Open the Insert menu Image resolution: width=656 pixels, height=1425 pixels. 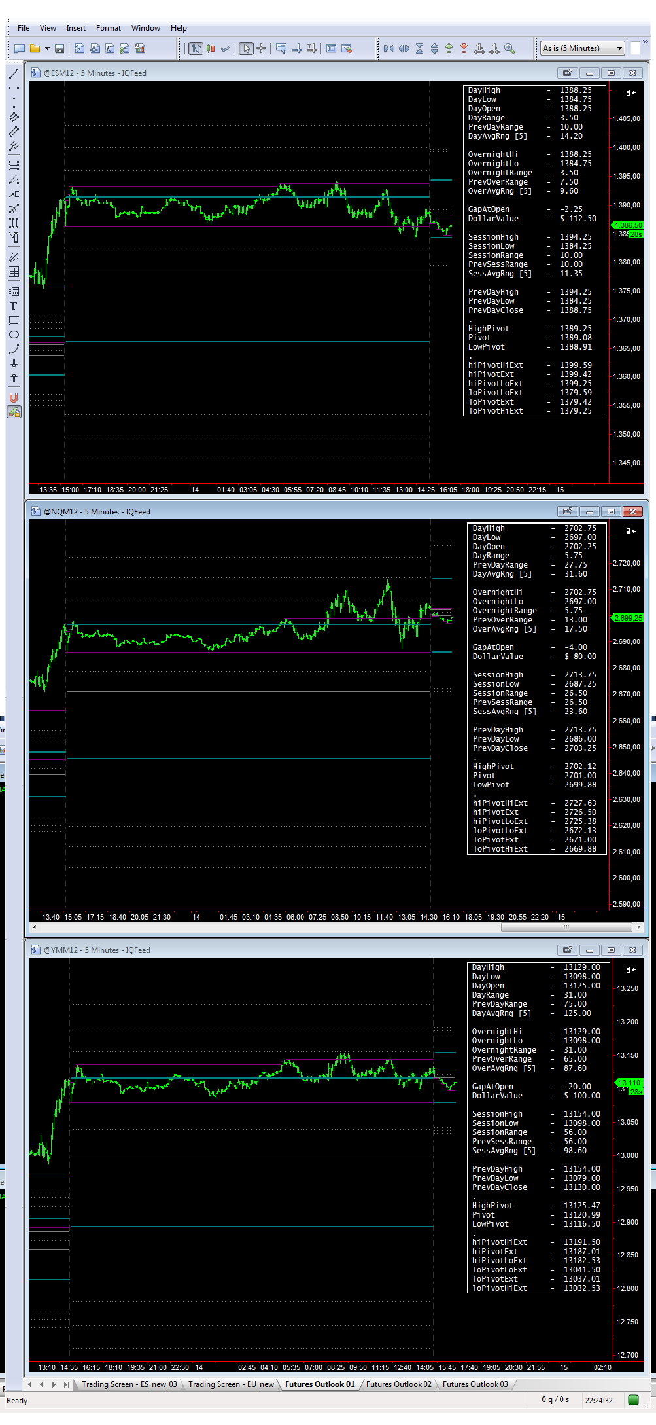pyautogui.click(x=76, y=28)
